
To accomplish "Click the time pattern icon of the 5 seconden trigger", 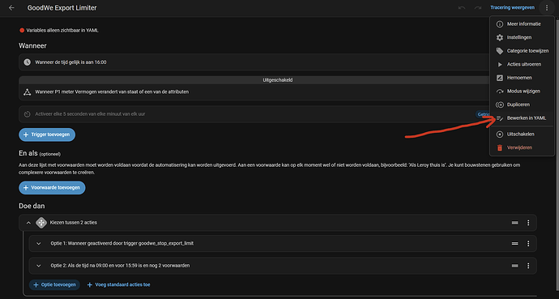I will pos(27,114).
